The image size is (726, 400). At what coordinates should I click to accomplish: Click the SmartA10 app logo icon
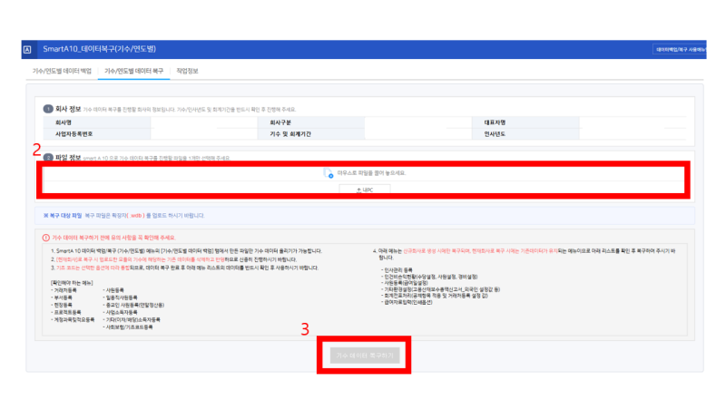27,50
